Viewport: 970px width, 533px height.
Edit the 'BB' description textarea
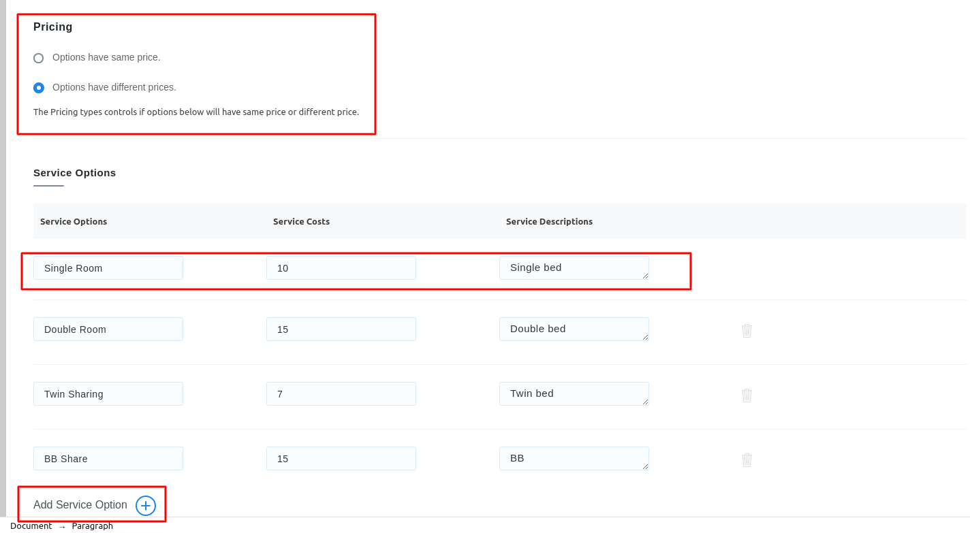[574, 458]
